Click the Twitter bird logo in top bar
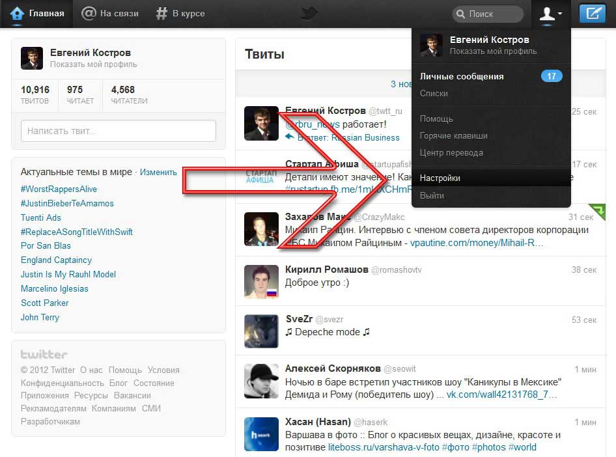The width and height of the screenshot is (616, 457). (309, 14)
